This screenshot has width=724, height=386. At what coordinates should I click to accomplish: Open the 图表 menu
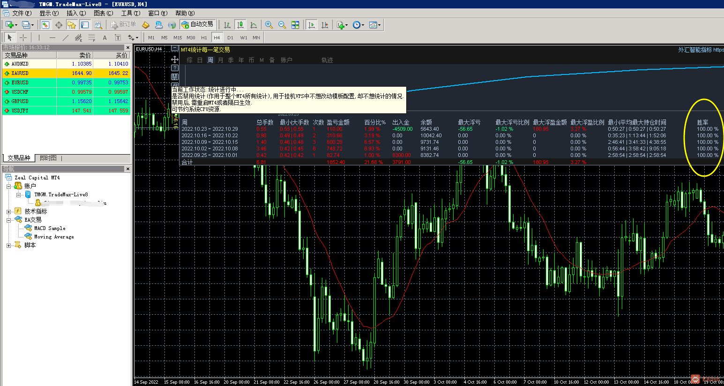(103, 13)
